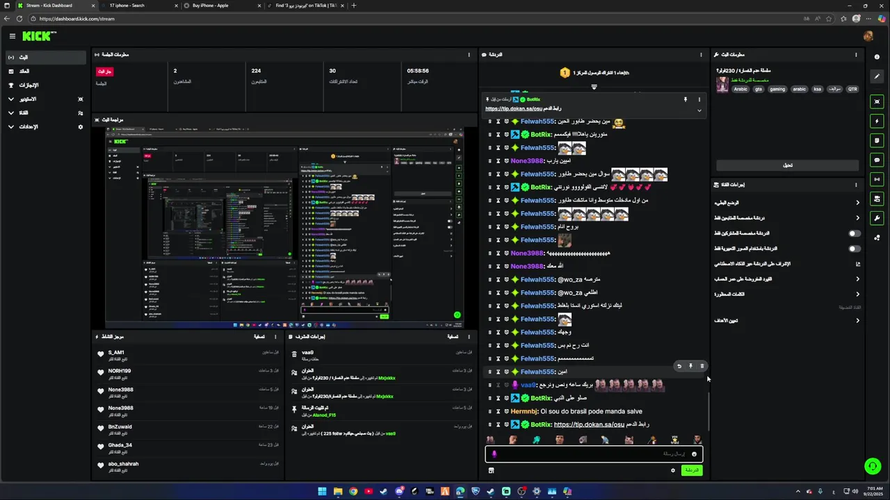890x500 pixels.
Task: Reply to the hovered Felwah555 message
Action: [x=679, y=366]
